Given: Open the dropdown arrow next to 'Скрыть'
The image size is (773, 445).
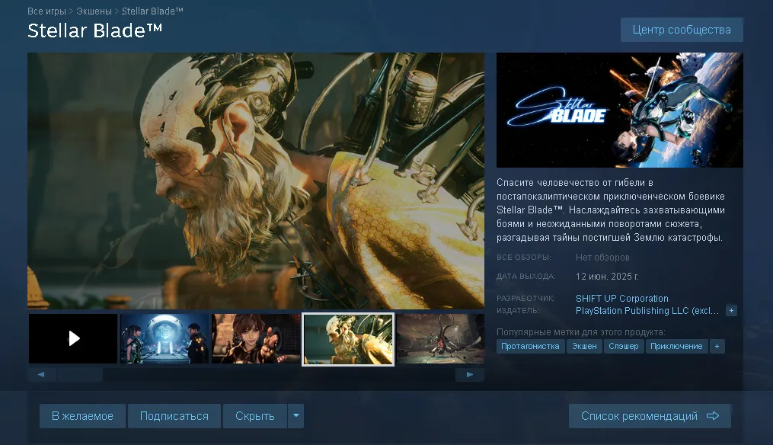Looking at the screenshot, I should (x=295, y=416).
